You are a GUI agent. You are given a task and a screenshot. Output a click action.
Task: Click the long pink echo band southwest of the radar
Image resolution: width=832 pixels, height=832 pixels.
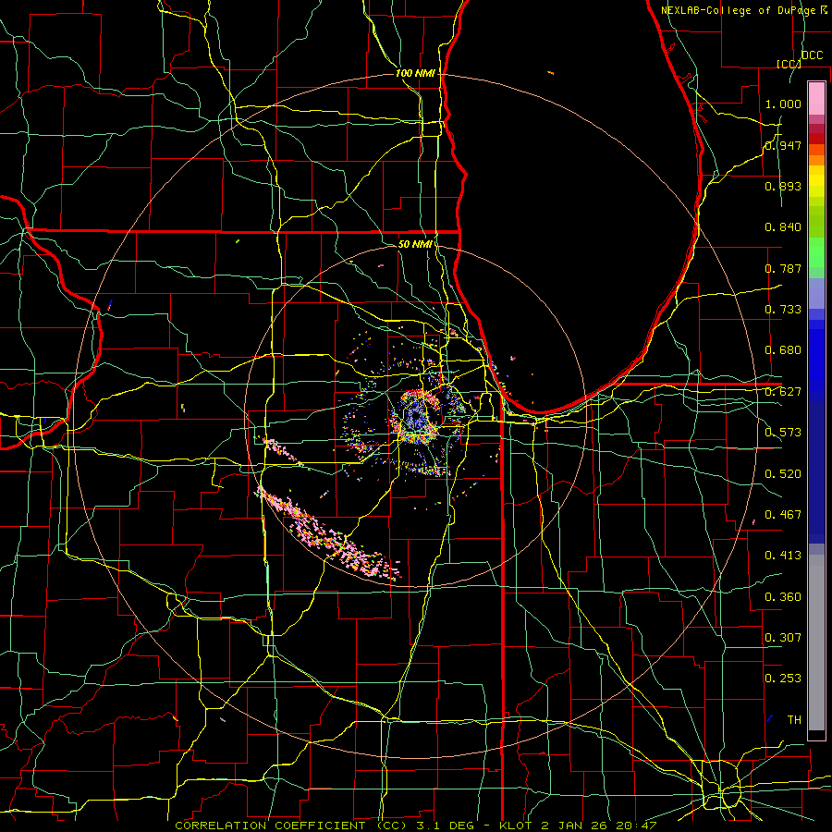coord(328,535)
